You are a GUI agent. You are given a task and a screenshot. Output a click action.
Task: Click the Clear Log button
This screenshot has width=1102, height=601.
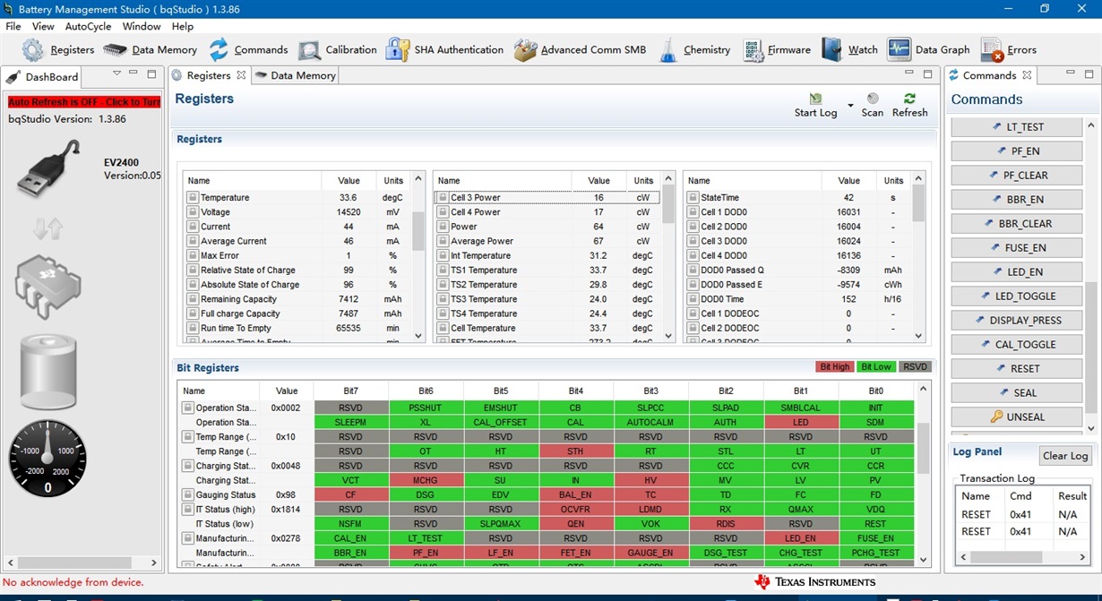pyautogui.click(x=1065, y=456)
